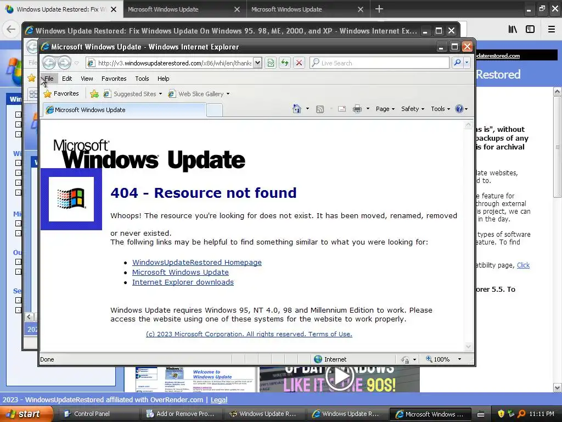The width and height of the screenshot is (562, 422).
Task: Click the Windows flag logo image
Action: pyautogui.click(x=71, y=199)
